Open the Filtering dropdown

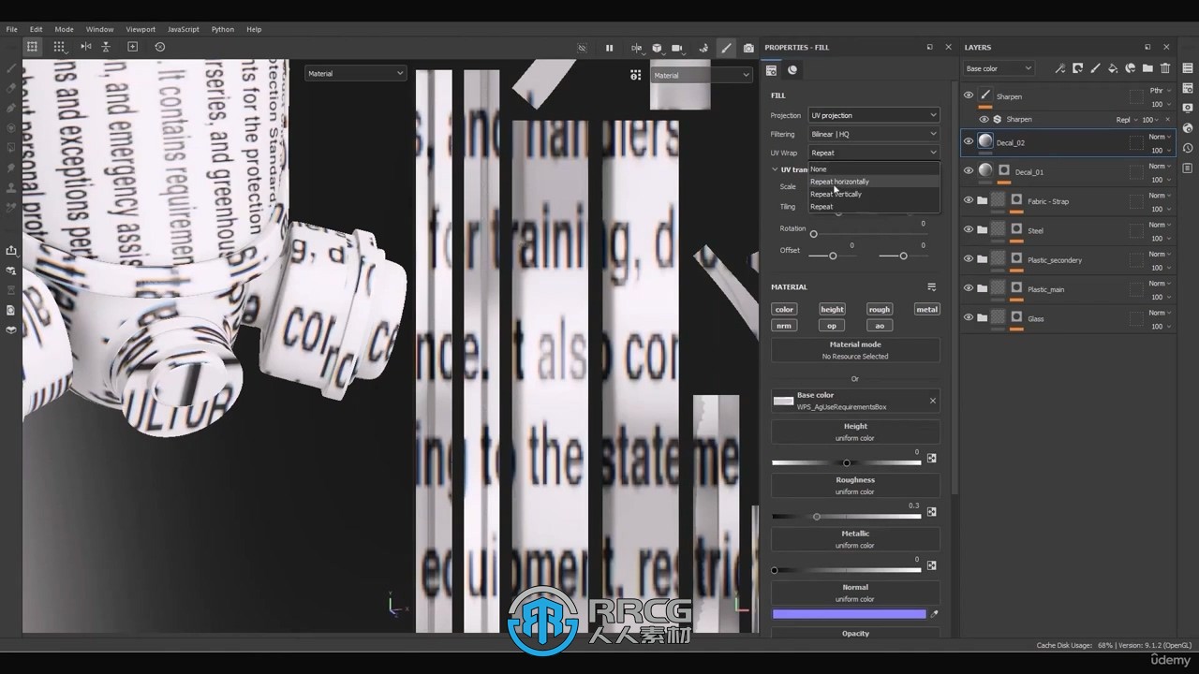[873, 134]
